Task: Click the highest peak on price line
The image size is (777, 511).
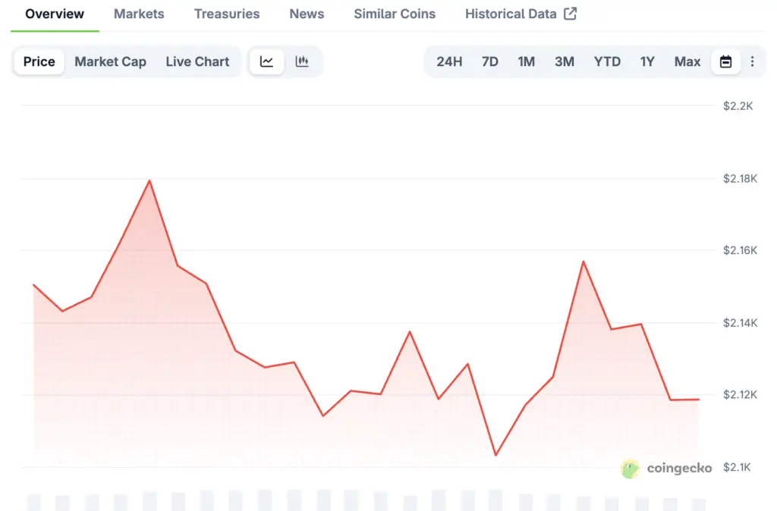Action: [x=149, y=180]
